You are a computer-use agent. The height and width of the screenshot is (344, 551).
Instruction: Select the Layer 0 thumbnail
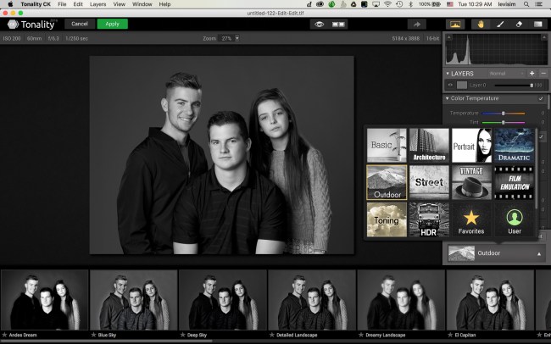tap(462, 85)
